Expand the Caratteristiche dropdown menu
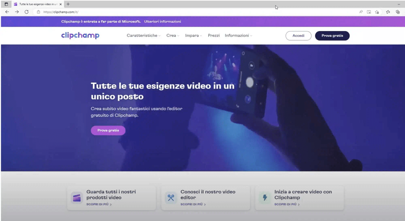 [x=143, y=36]
